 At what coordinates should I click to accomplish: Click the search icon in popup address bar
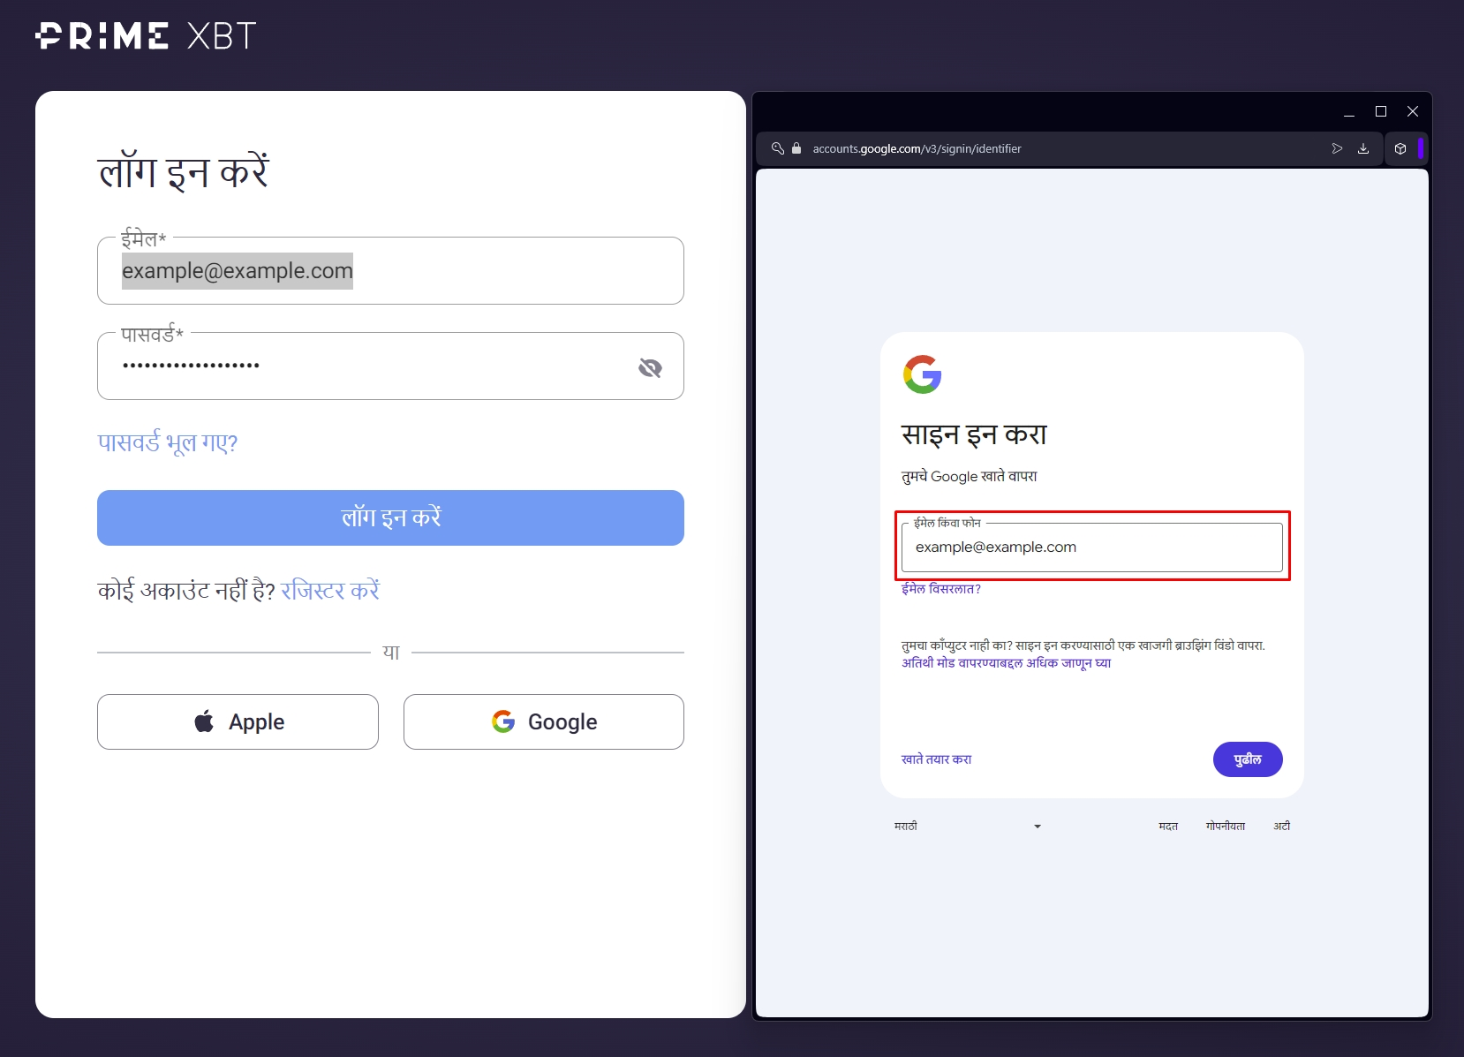(x=778, y=148)
